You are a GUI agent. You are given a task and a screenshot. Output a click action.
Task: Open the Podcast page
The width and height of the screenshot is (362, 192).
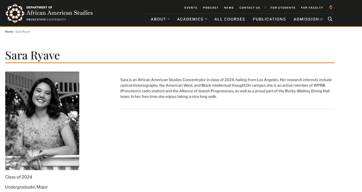(210, 8)
